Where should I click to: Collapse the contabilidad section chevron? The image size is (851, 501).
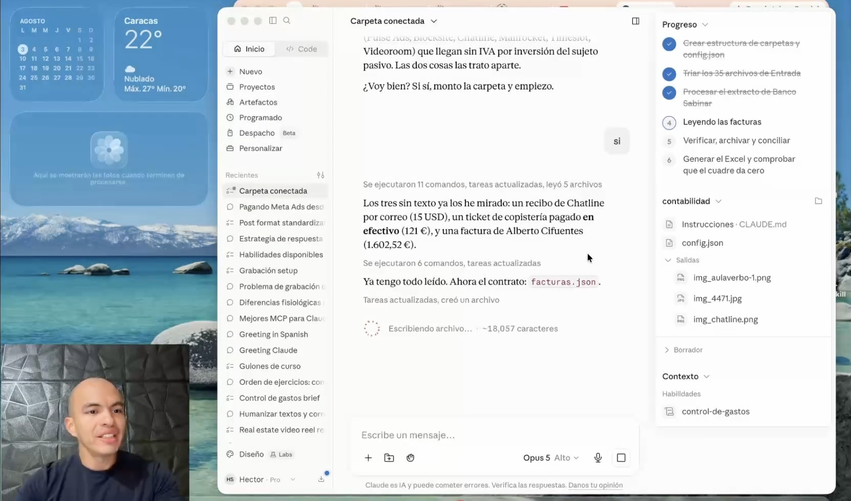pos(719,201)
